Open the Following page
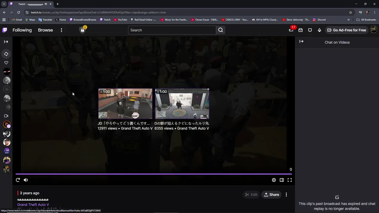The image size is (379, 213). tap(22, 30)
